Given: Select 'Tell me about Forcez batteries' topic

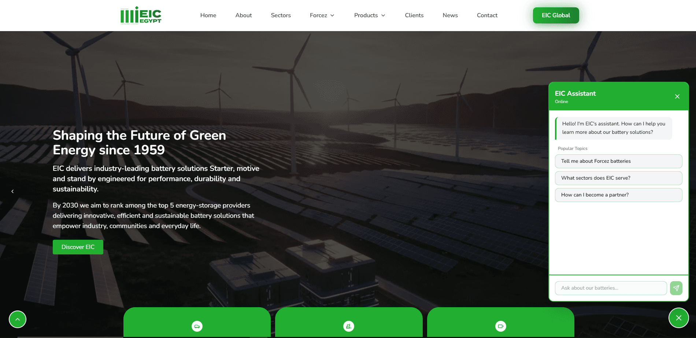Looking at the screenshot, I should pyautogui.click(x=618, y=161).
